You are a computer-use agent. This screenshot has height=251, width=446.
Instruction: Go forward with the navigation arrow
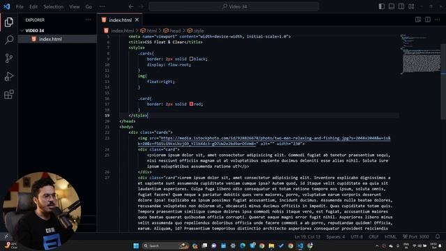[x=141, y=6]
